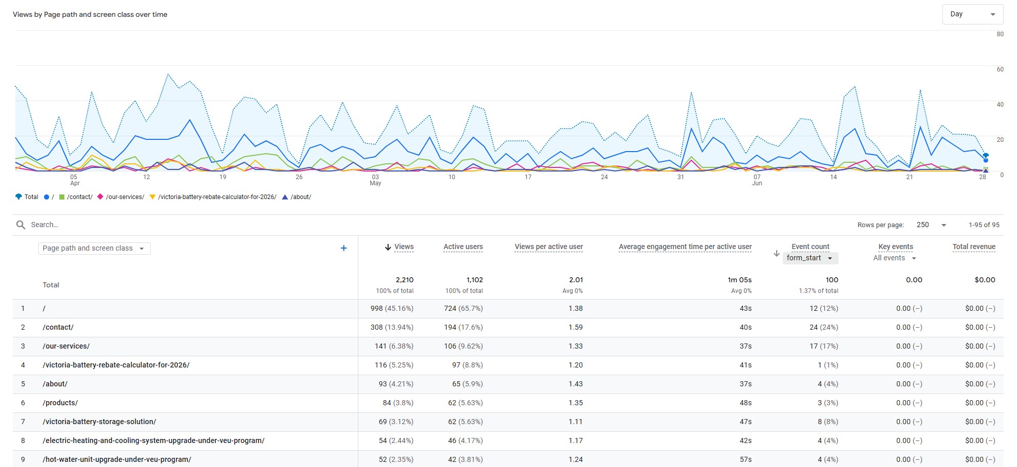The height and width of the screenshot is (467, 1017).
Task: Toggle the /contact/ legend series
Action: 76,197
